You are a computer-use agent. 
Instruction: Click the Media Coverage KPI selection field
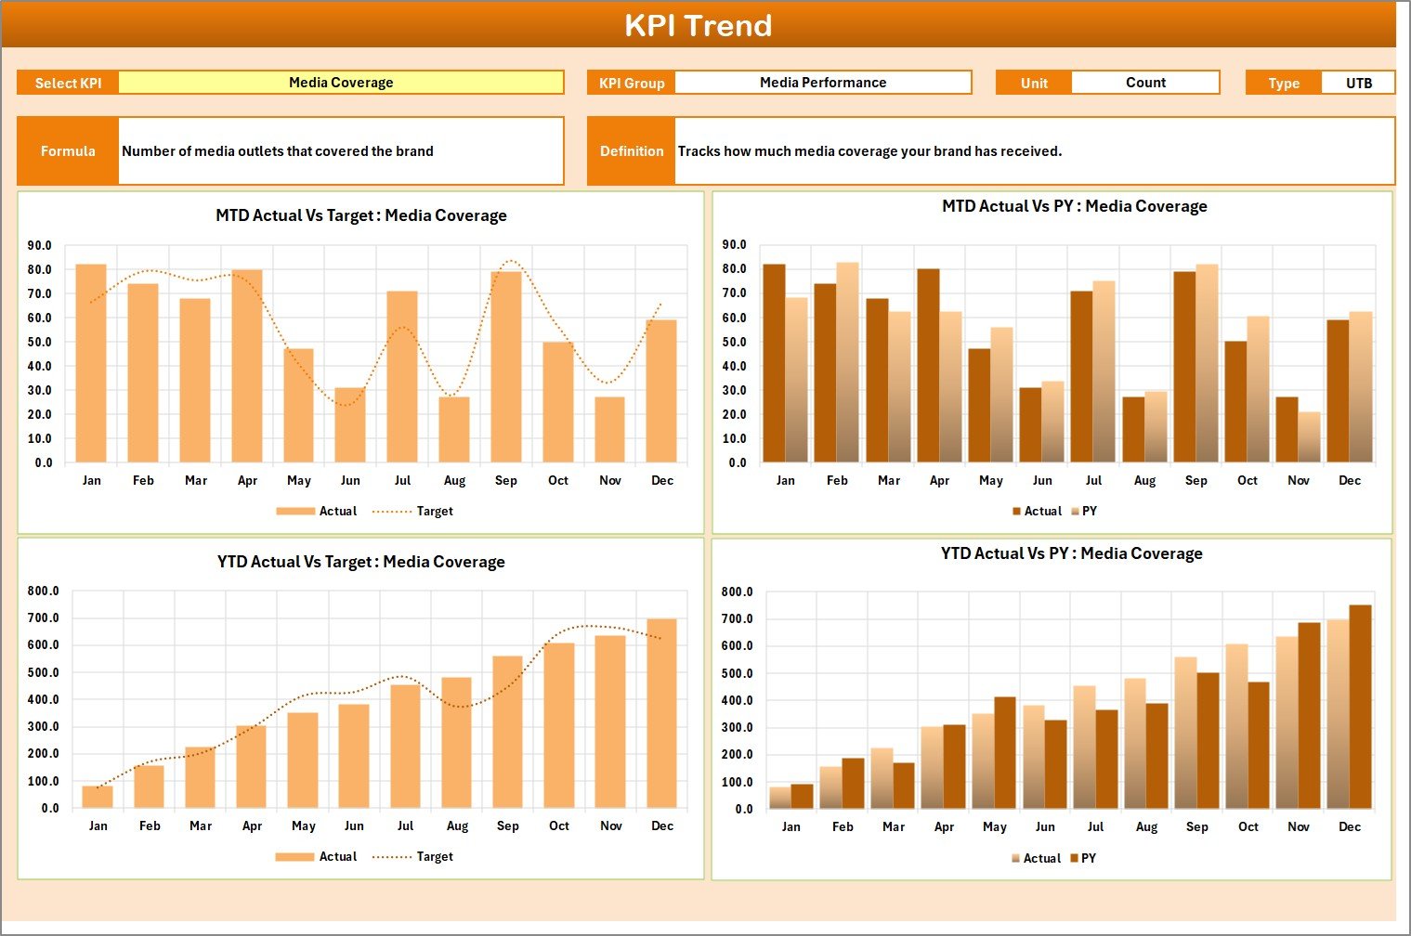click(x=342, y=82)
